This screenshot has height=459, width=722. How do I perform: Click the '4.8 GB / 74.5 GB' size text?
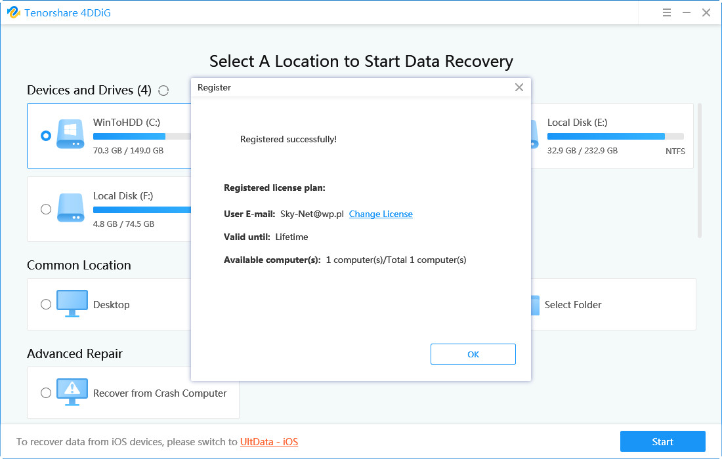point(123,224)
